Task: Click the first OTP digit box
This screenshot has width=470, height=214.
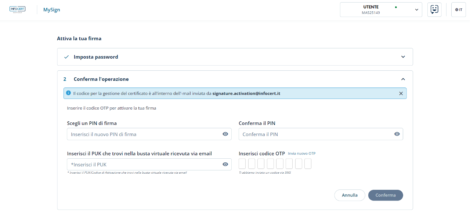Action: coord(242,164)
